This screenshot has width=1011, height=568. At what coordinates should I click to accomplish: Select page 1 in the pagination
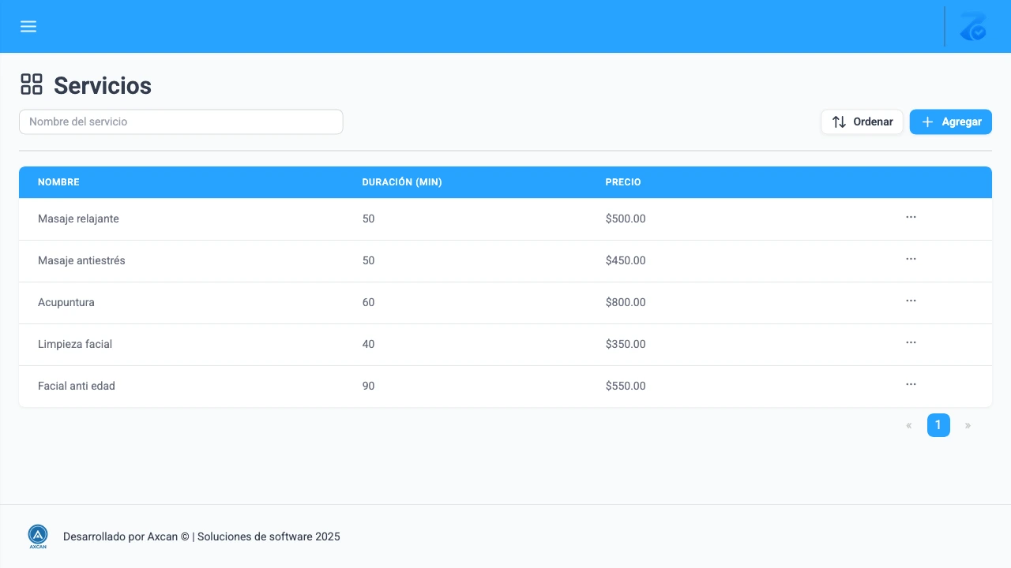click(x=938, y=424)
